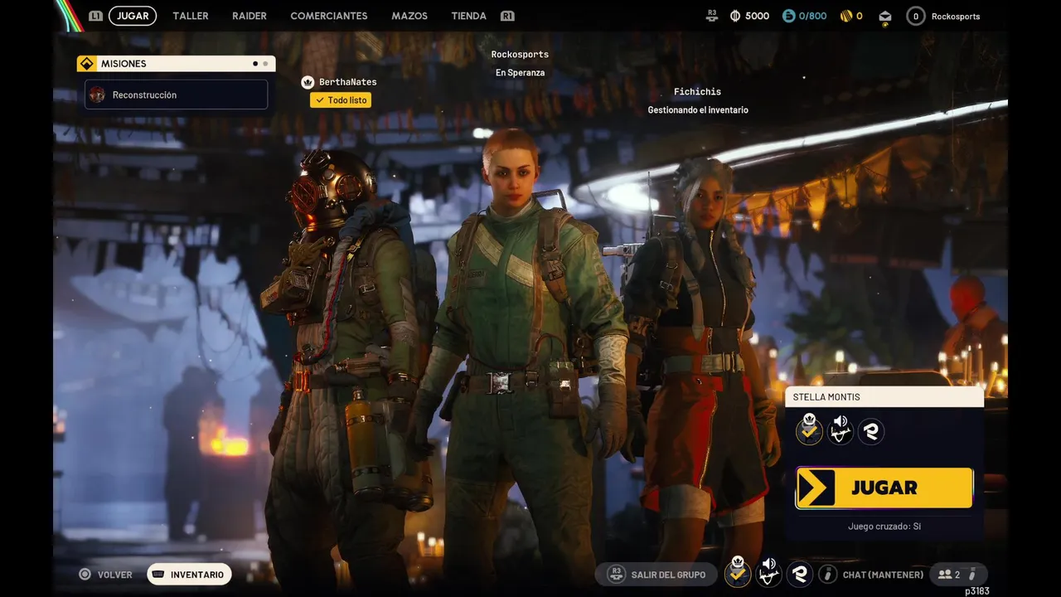
Task: Click the touchpad icon on INVENTARIO
Action: (158, 575)
